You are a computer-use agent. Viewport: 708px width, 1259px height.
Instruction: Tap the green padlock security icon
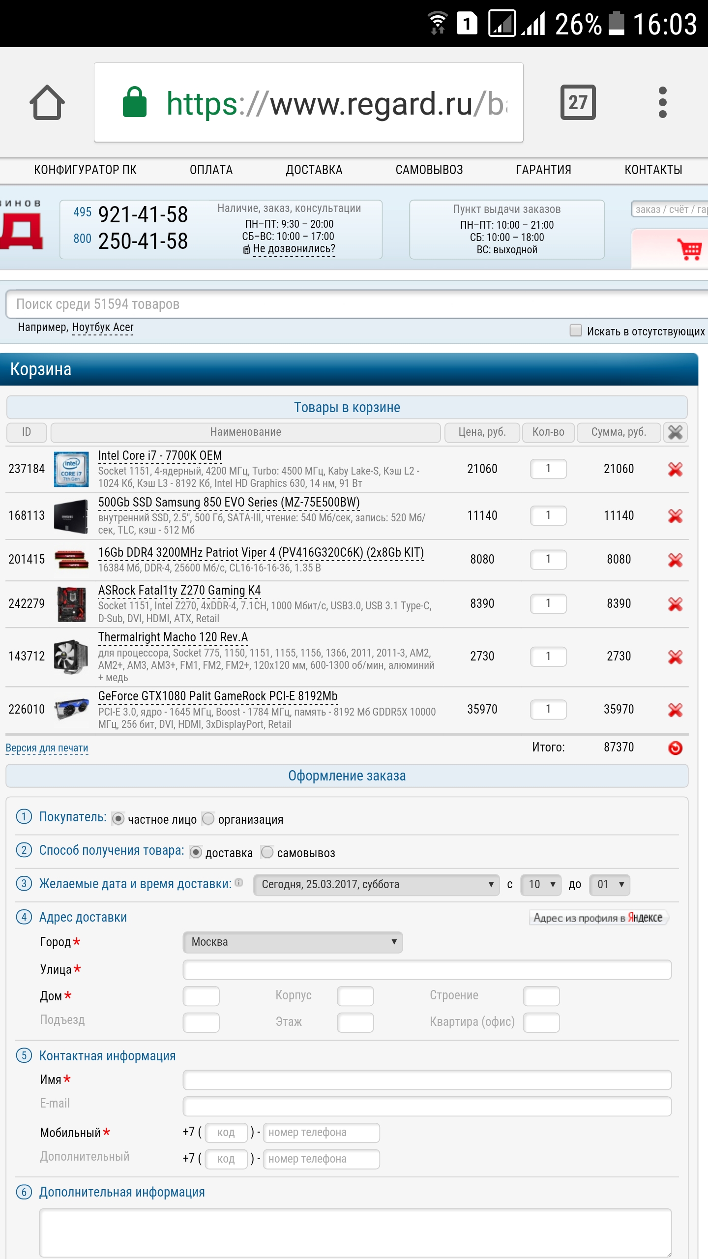134,102
